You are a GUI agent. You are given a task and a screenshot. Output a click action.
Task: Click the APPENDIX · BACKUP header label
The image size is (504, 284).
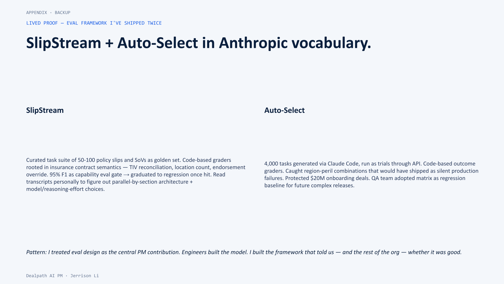pos(48,13)
